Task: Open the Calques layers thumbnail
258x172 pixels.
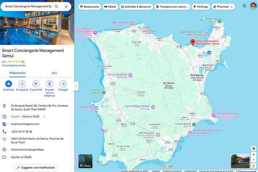Action: pos(86,161)
